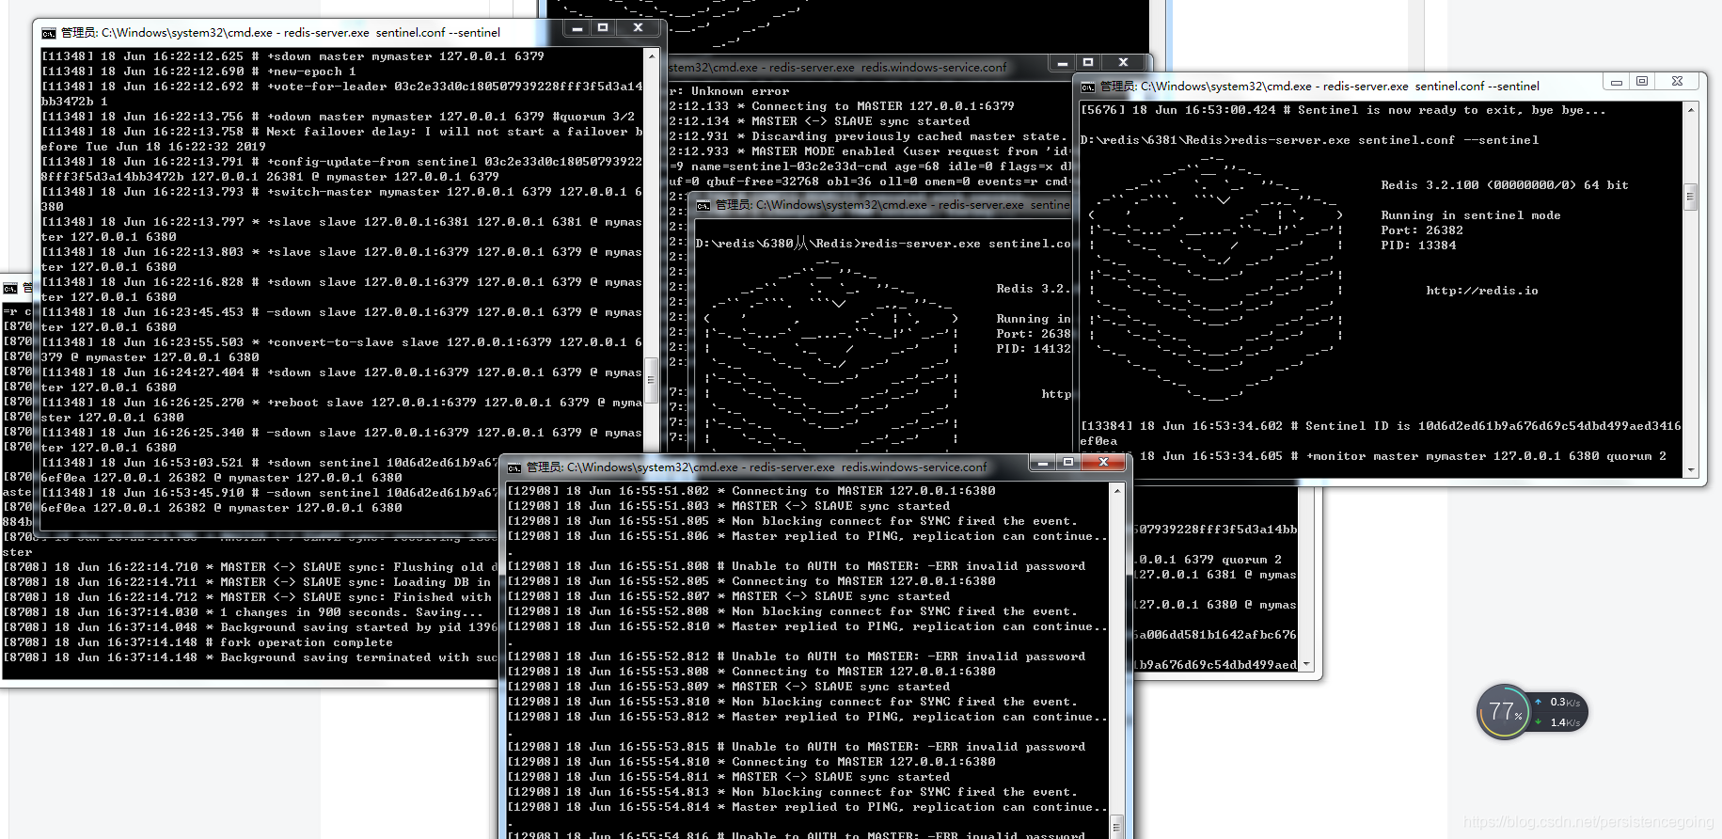Click scroll-up arrow in front 12908 log window
Screen dimensions: 1722x839
pos(1117,491)
